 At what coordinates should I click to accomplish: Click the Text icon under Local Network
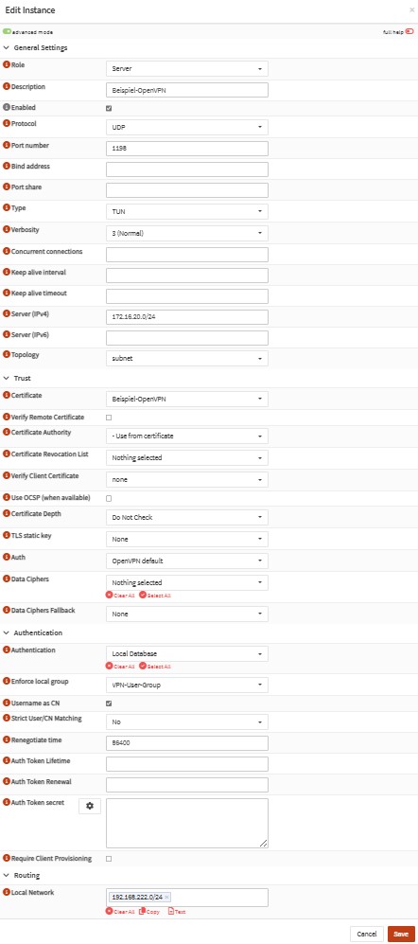coord(171,911)
